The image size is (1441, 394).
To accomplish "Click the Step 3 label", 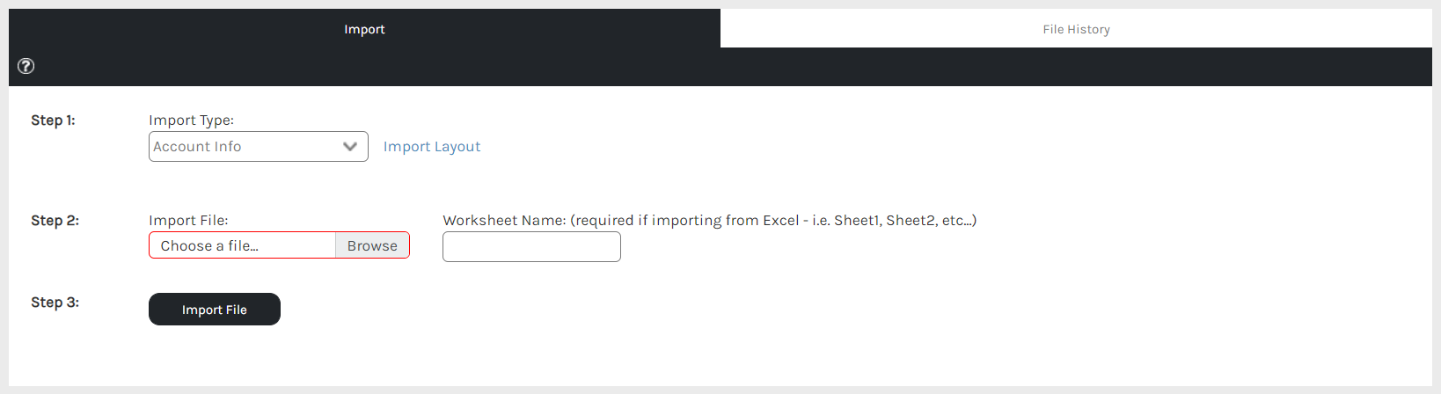I will (55, 303).
